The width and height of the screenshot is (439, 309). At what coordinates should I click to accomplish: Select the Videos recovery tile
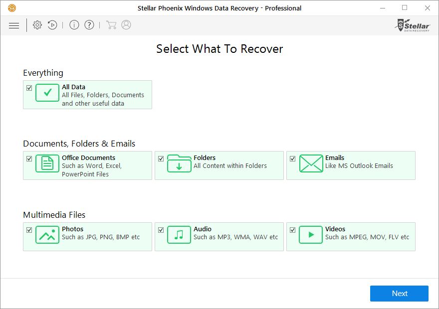coord(351,237)
